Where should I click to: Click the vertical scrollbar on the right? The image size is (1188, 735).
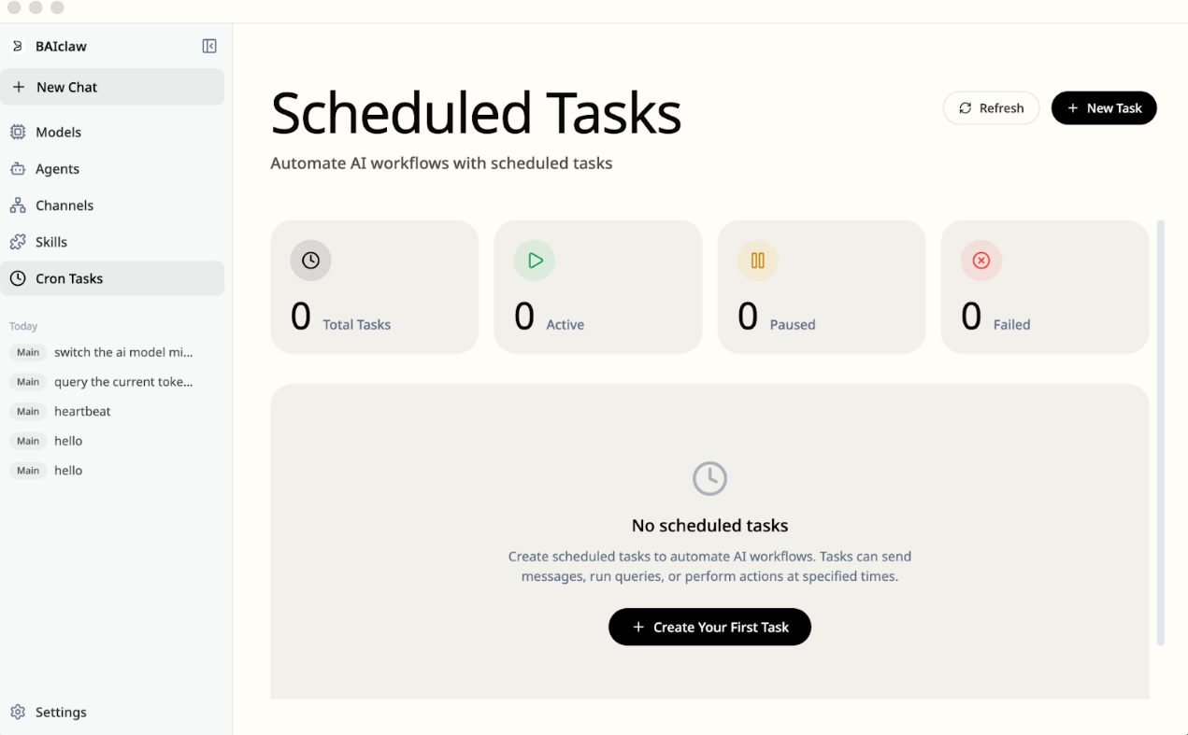point(1161,432)
